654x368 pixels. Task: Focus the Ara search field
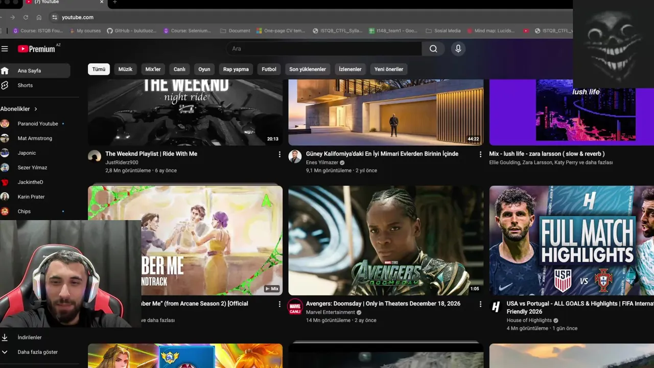324,49
